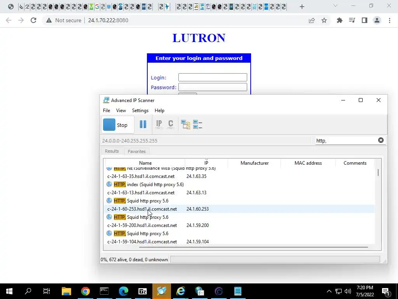Image resolution: width=398 pixels, height=299 pixels.
Task: Select row c-24-1-59-104.hsd1.il.comcast.net
Action: coord(240,241)
